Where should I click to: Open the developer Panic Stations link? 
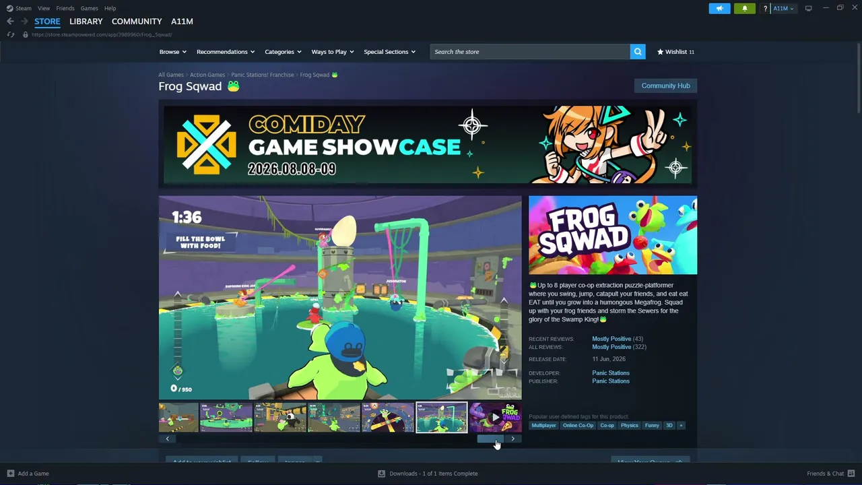611,373
